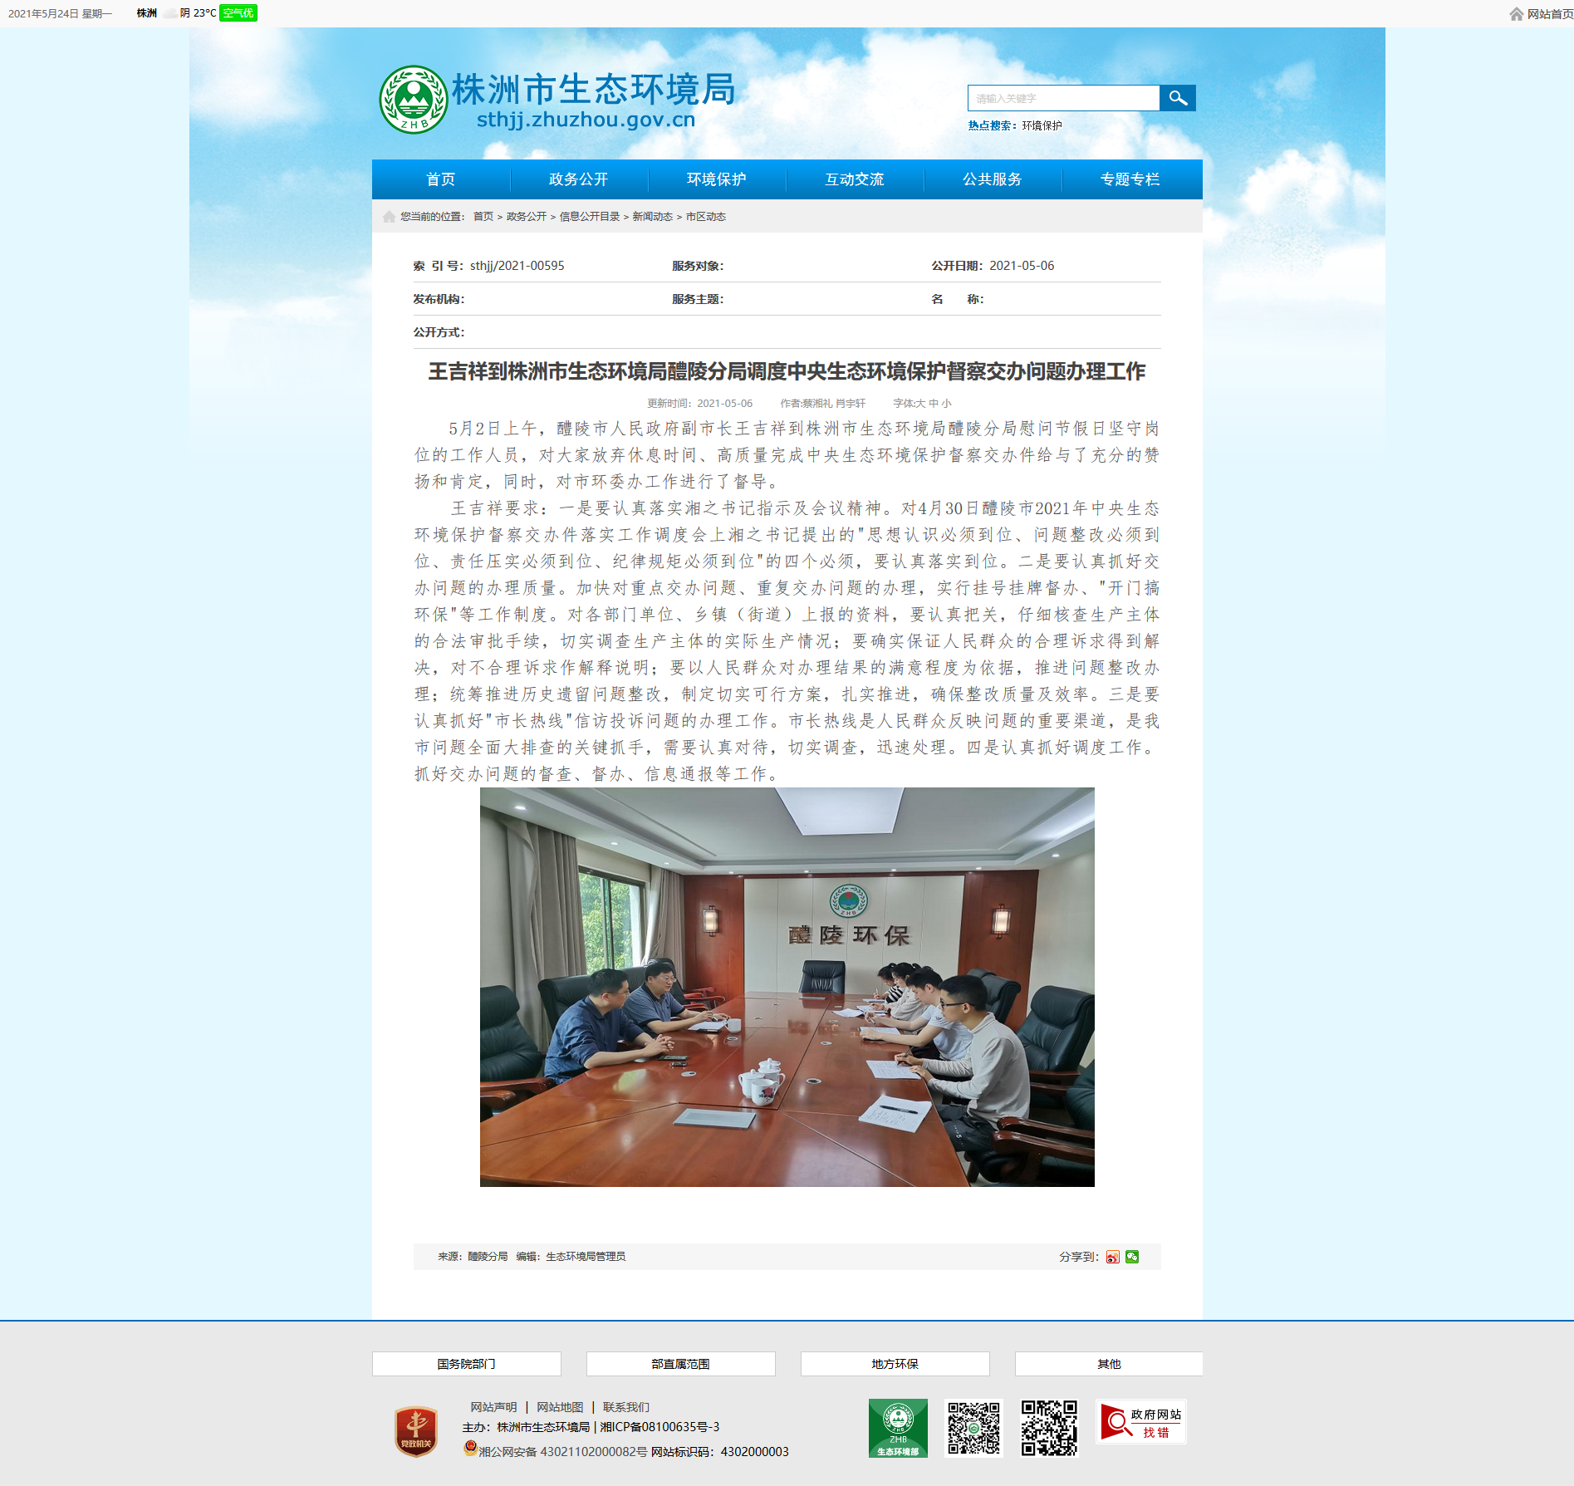Click the home icon beside 网站首页

(1517, 14)
